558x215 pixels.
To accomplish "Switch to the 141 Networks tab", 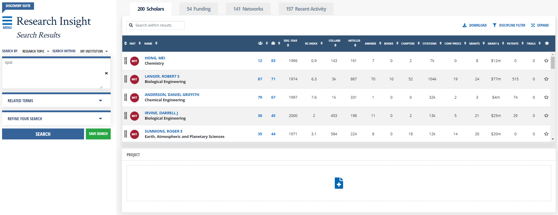I will click(248, 9).
